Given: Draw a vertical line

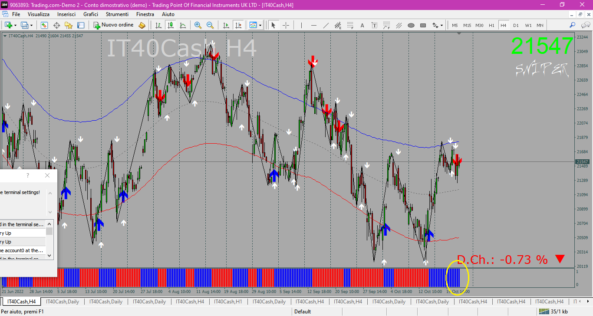Looking at the screenshot, I should 302,25.
